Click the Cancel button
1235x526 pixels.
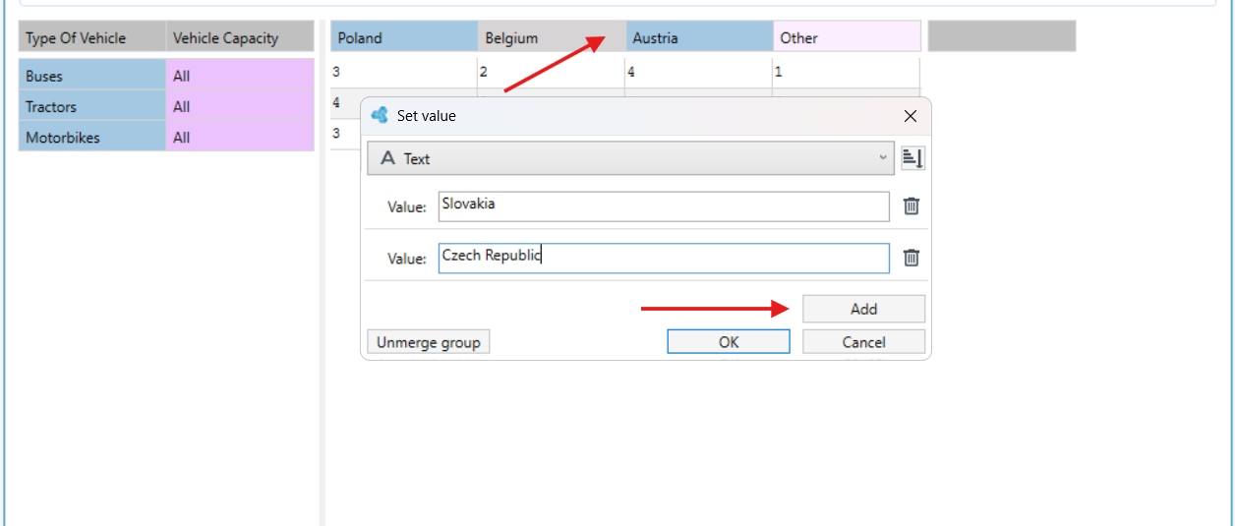[863, 342]
